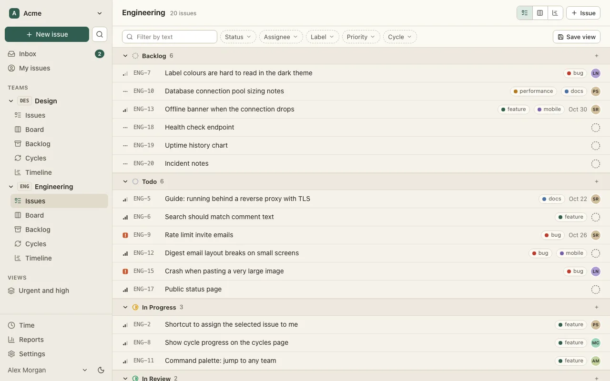Open Inbox in the sidebar

pyautogui.click(x=56, y=54)
